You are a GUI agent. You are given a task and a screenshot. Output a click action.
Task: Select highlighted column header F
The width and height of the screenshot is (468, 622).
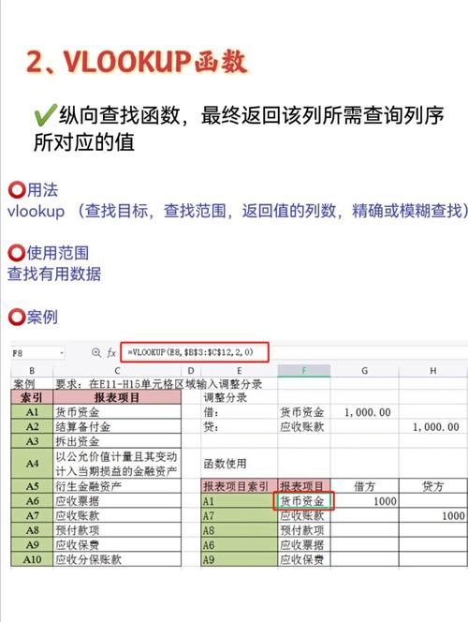click(304, 371)
